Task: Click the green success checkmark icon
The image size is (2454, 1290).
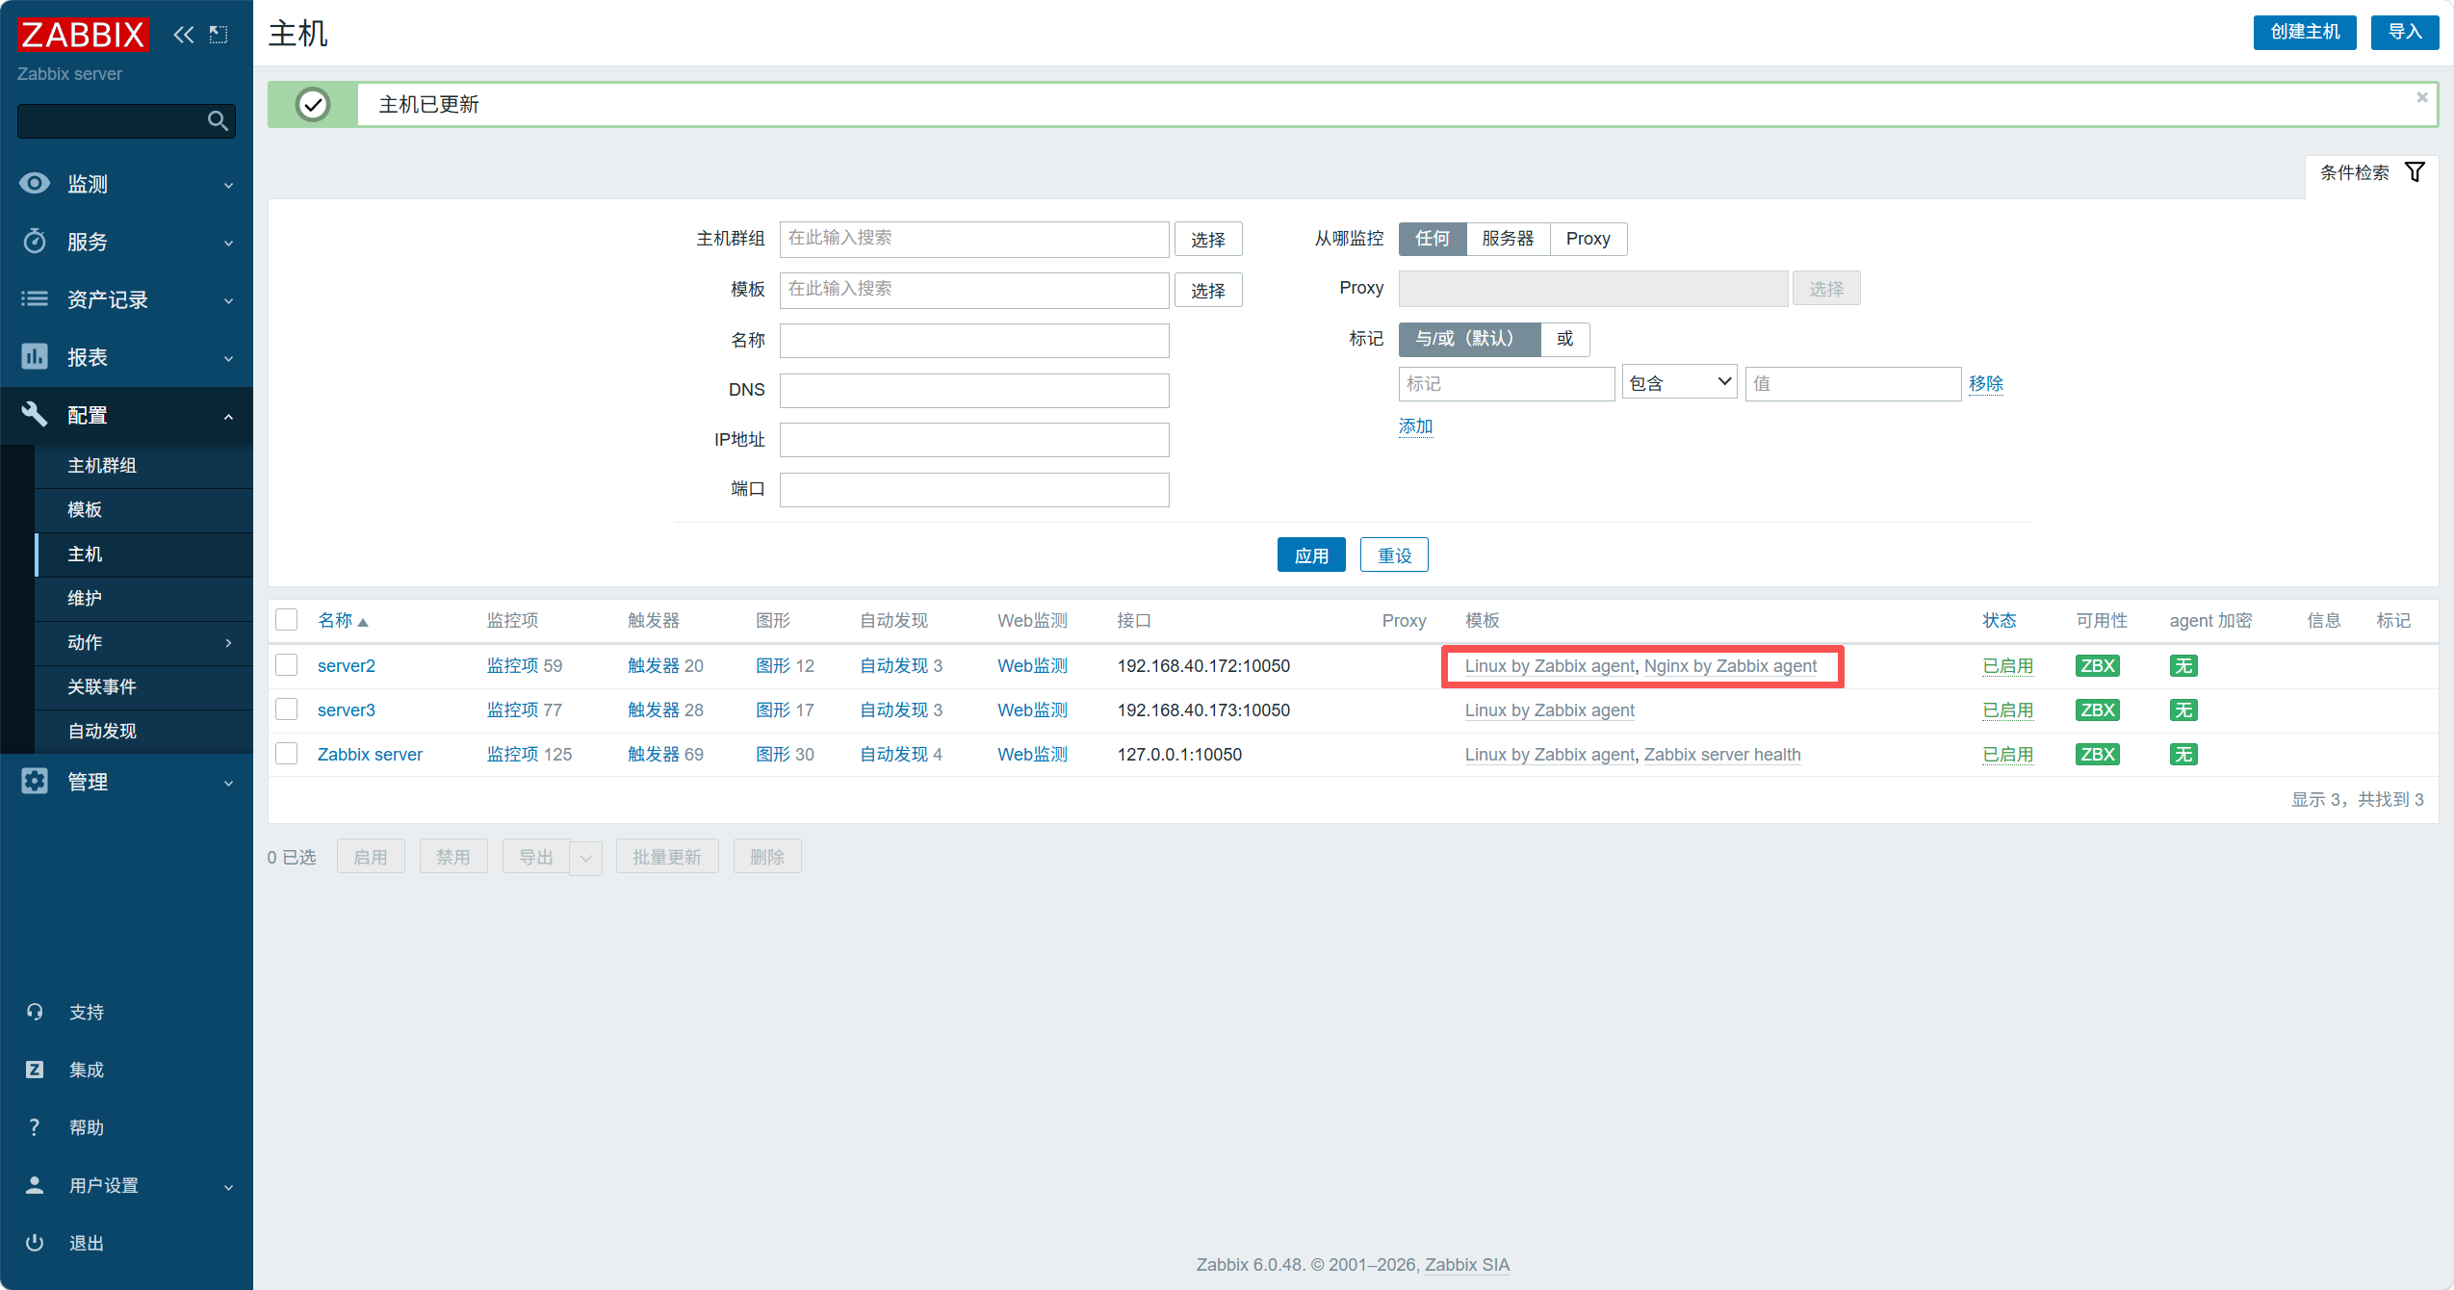Action: point(313,104)
